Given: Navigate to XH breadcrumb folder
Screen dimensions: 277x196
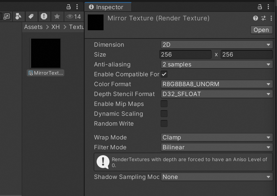Looking at the screenshot, I should [56, 27].
